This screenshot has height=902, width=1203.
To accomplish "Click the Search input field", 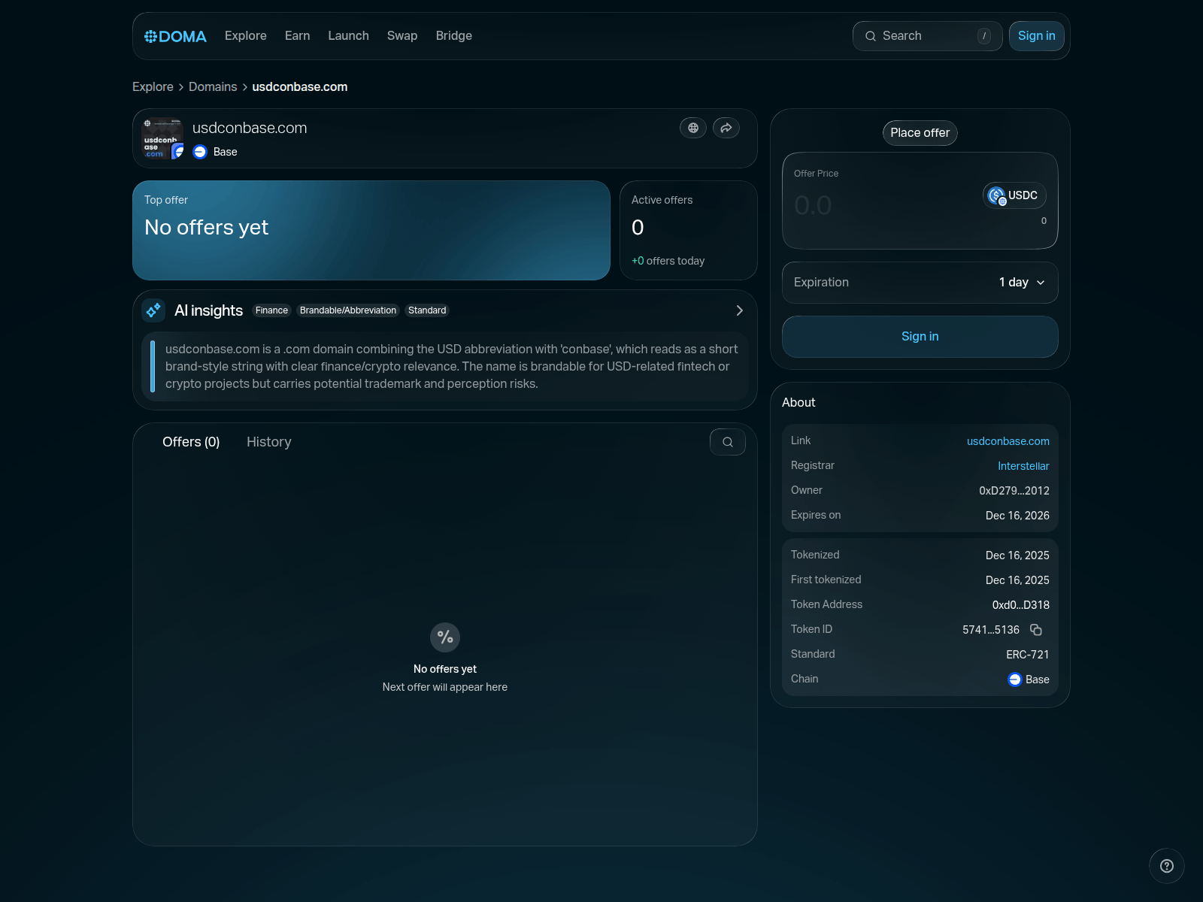I will pyautogui.click(x=928, y=36).
